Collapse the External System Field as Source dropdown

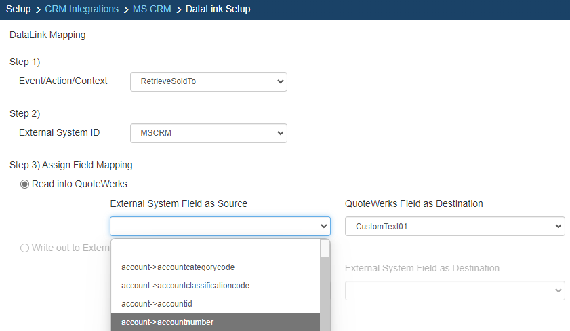pos(220,226)
